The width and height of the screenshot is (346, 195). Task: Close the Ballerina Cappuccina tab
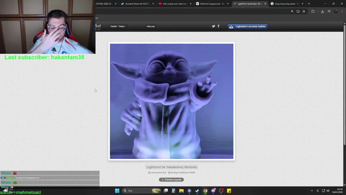point(228,4)
